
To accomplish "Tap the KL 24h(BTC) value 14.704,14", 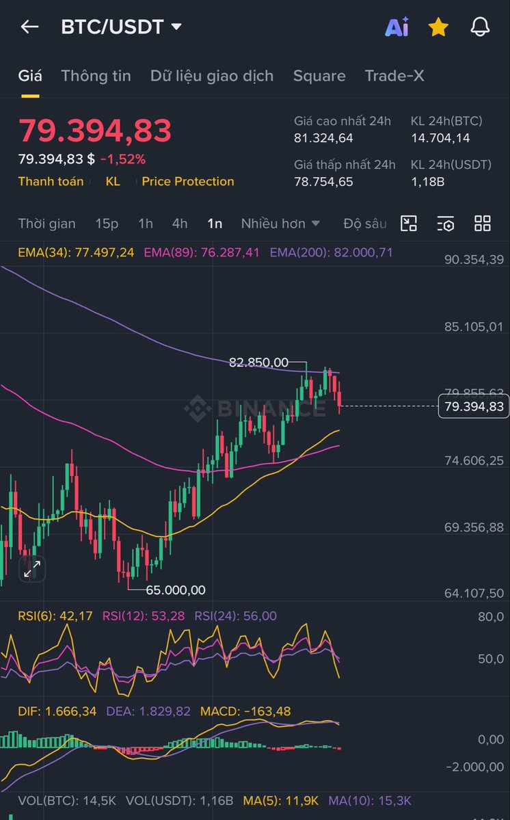I will [x=440, y=138].
